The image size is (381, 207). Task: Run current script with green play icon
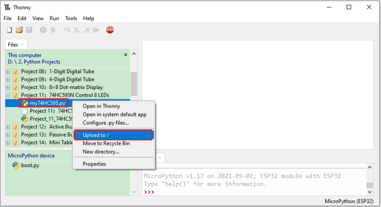[x=43, y=30]
